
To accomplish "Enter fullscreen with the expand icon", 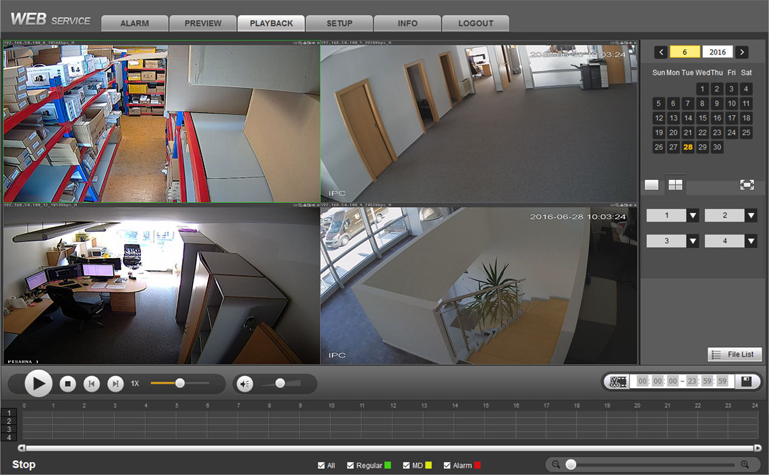I will pyautogui.click(x=747, y=185).
